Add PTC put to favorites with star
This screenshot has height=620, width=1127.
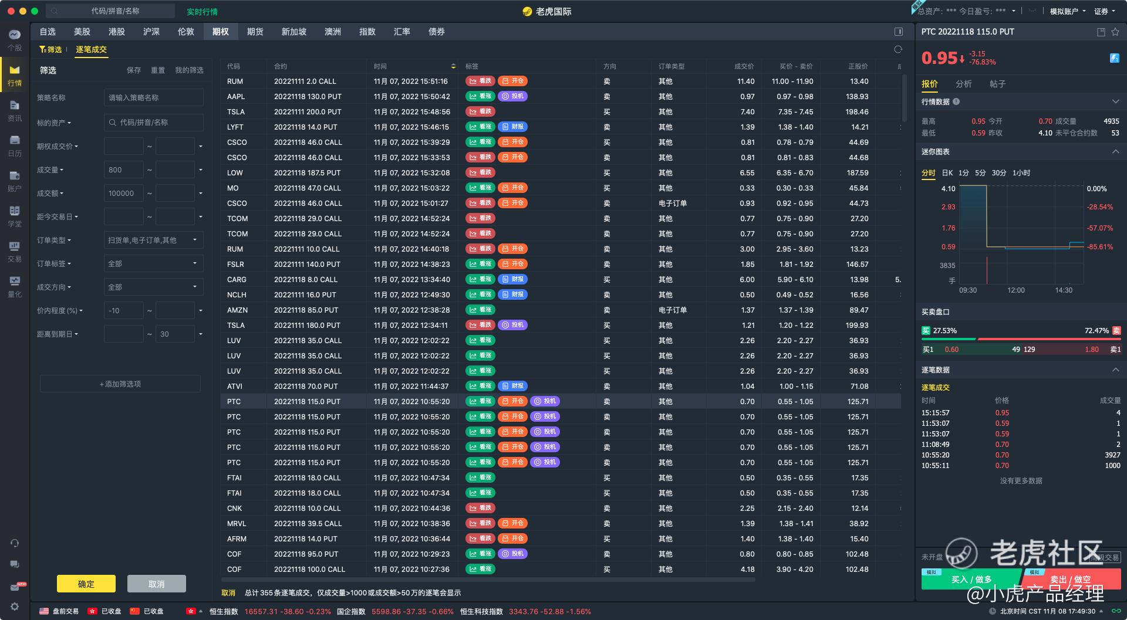pos(1115,32)
